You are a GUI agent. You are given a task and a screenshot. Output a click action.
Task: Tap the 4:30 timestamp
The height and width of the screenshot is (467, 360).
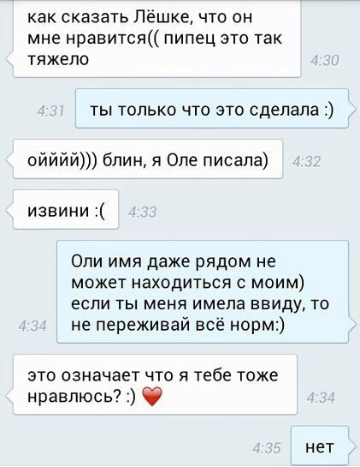tap(324, 61)
